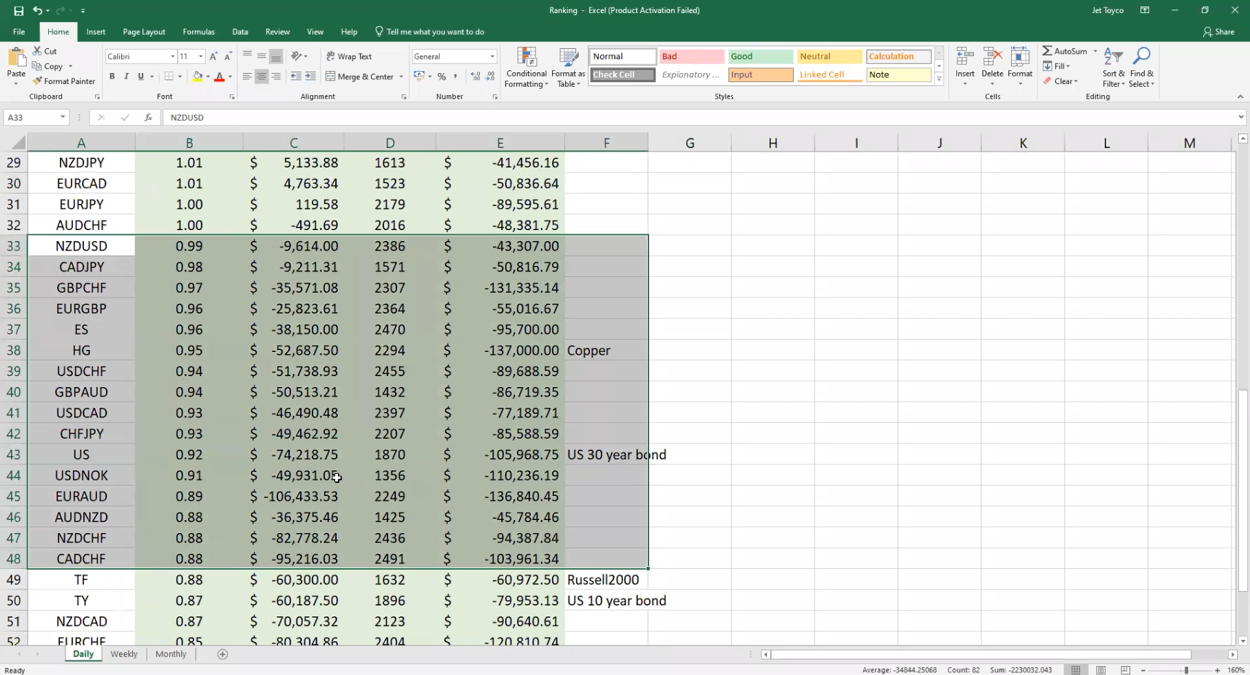Open Sort & Filter options
The image size is (1250, 675).
[x=1113, y=67]
